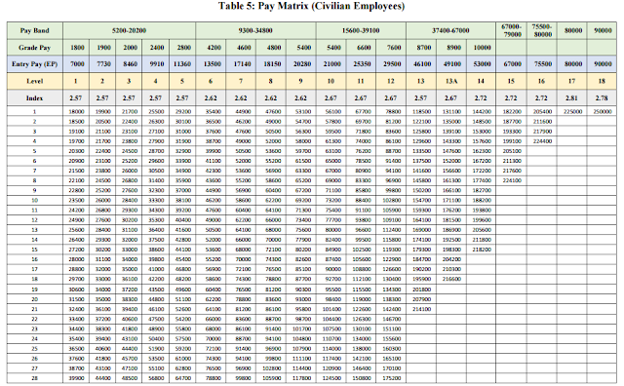Select Grade Pay value 10000
Viewport: 624px width, 386px height.
482,48
